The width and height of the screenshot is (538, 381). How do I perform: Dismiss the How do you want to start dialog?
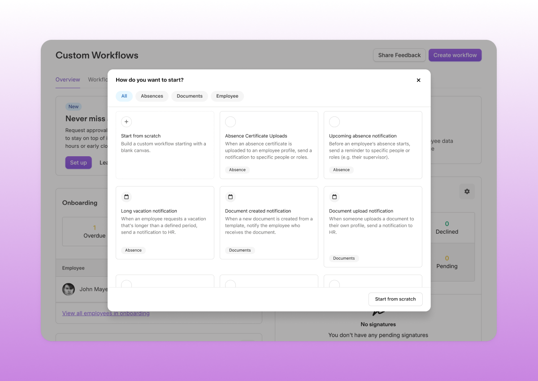click(x=418, y=80)
